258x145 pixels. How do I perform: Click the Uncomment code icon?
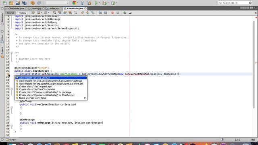(130, 13)
